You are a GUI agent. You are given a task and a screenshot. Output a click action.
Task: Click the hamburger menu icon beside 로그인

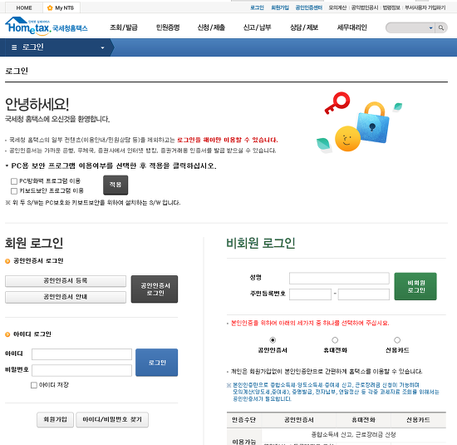14,47
